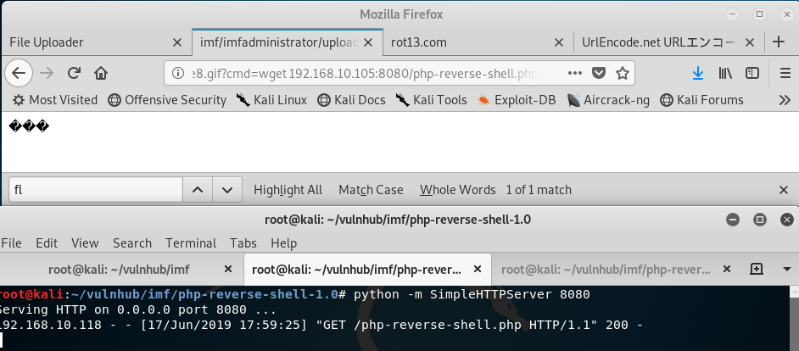The height and width of the screenshot is (351, 799).
Task: Toggle the sidebar view icon
Action: coord(752,74)
